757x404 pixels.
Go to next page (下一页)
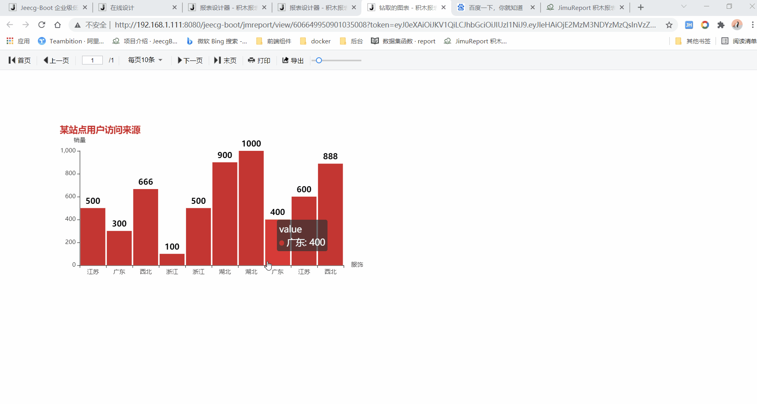190,60
